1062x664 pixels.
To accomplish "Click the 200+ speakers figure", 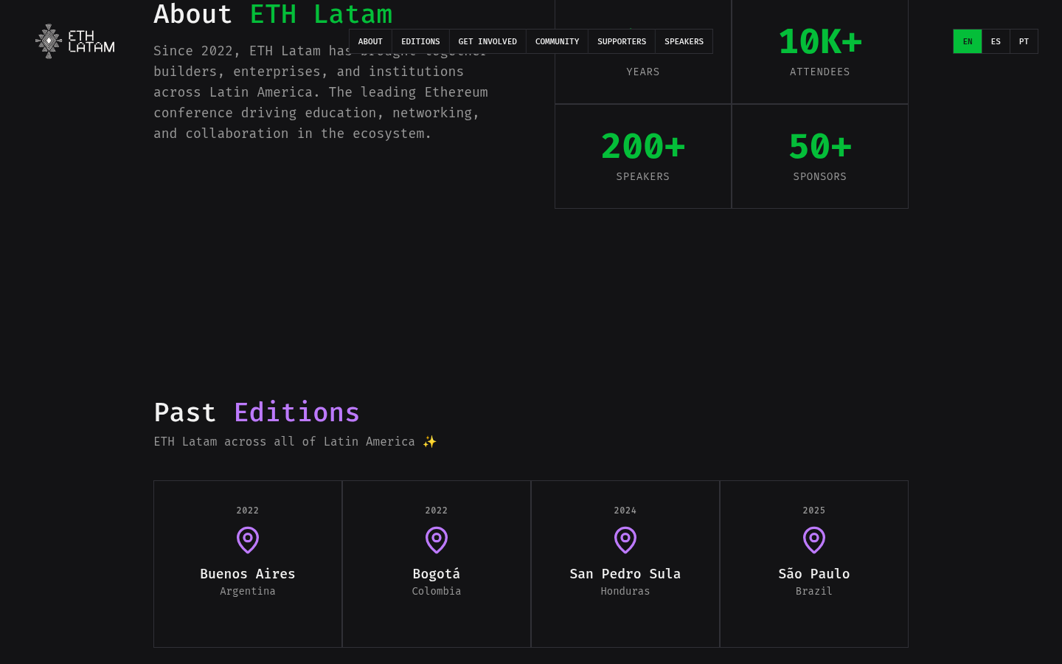I will (643, 146).
